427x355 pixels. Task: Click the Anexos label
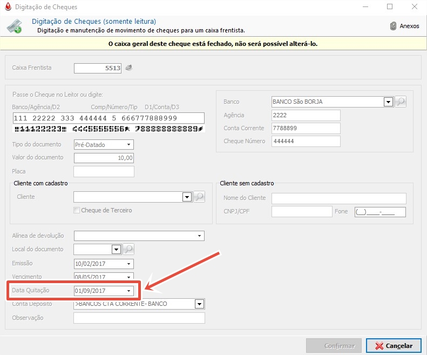click(x=409, y=26)
